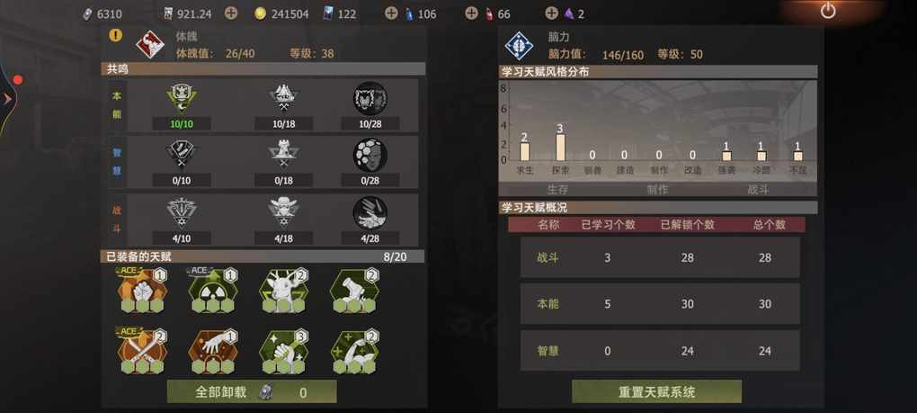Click the yellow exclamation warning icon
The height and width of the screenshot is (413, 917).
coord(116,35)
